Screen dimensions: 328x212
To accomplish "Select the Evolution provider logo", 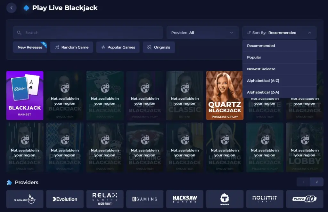I will point(65,199).
